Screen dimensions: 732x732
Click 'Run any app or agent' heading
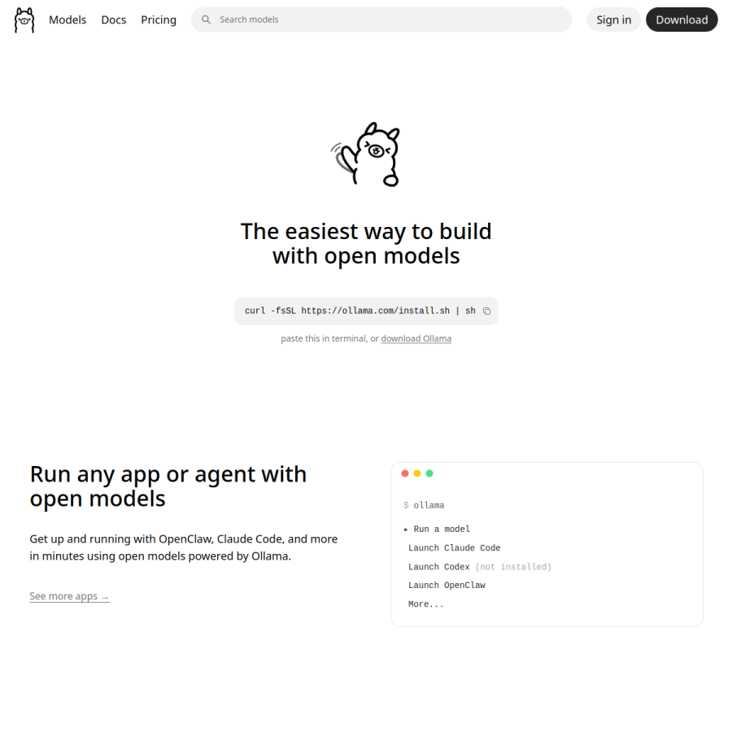168,486
